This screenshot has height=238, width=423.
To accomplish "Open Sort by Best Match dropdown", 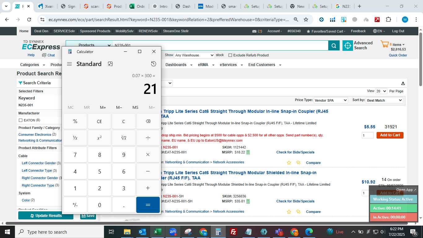I will 384,100.
